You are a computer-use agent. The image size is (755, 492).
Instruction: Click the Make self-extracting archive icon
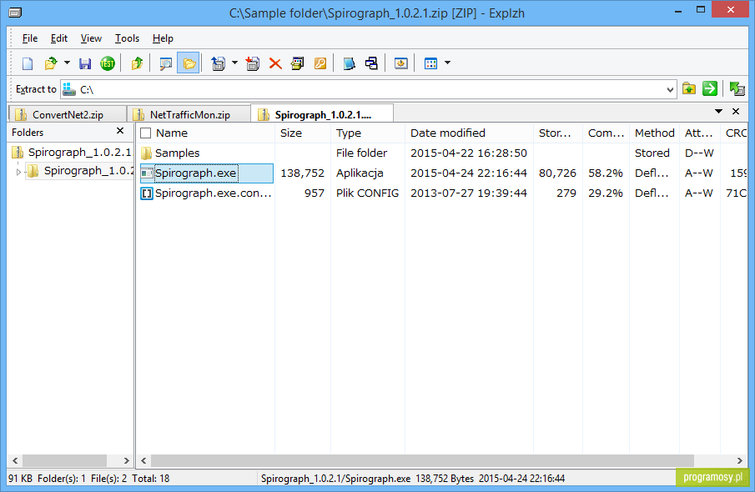[x=298, y=63]
